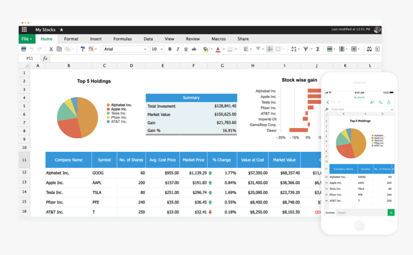The width and height of the screenshot is (413, 255).
Task: Tap the share icon on phone
Action: [389, 102]
